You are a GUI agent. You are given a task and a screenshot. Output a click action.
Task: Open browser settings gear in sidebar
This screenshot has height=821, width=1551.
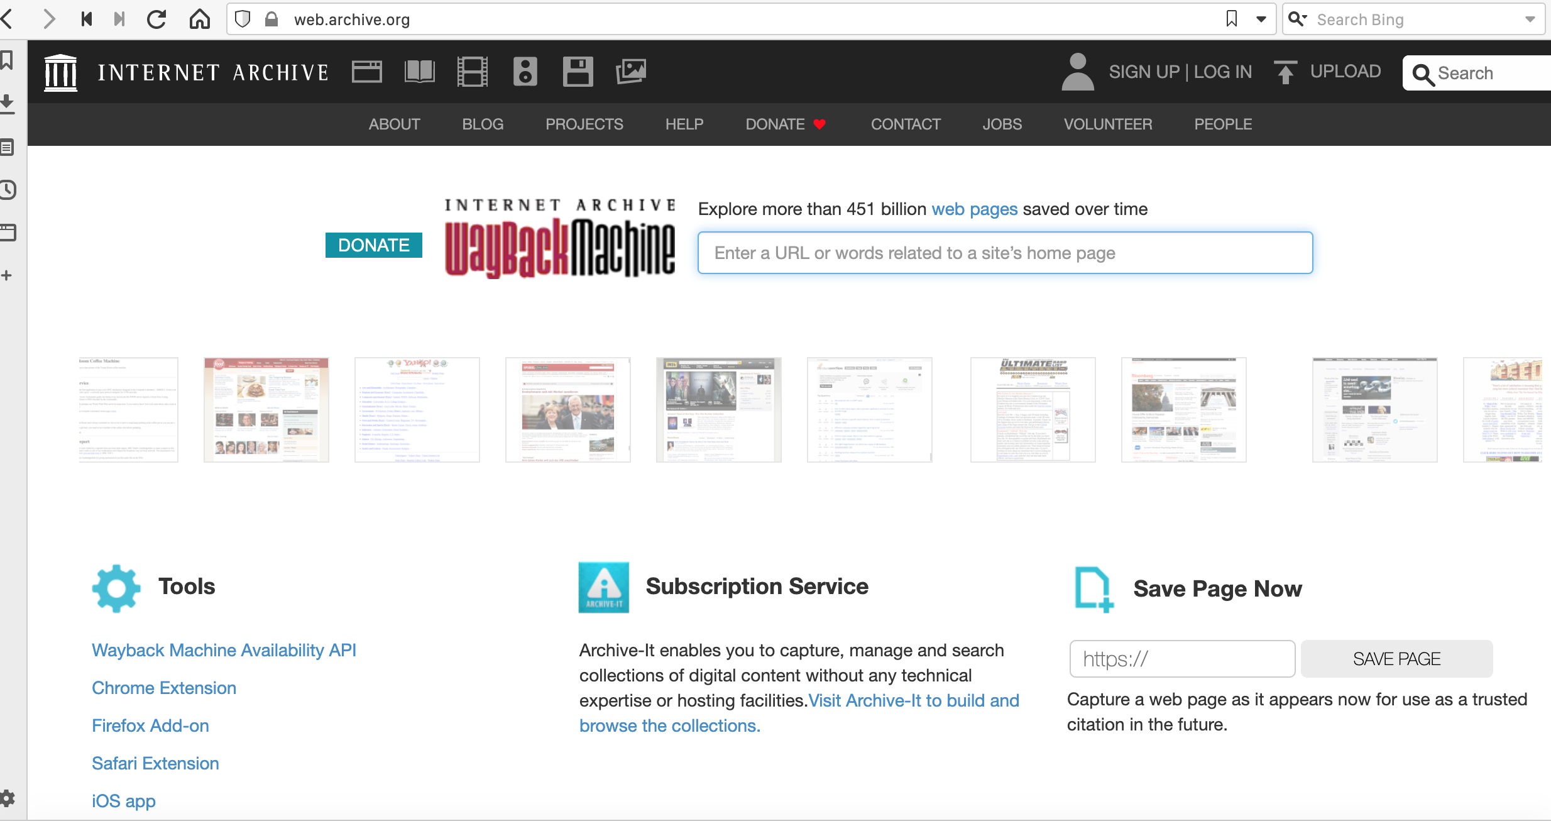tap(8, 798)
